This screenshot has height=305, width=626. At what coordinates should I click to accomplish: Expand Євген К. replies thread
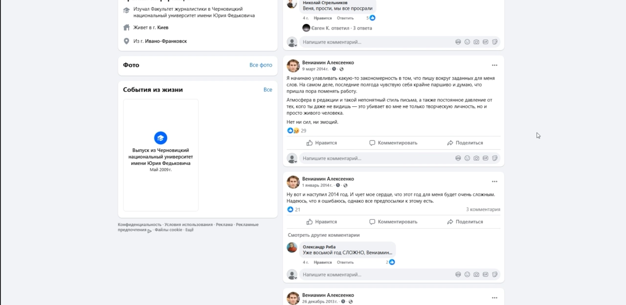pos(338,28)
